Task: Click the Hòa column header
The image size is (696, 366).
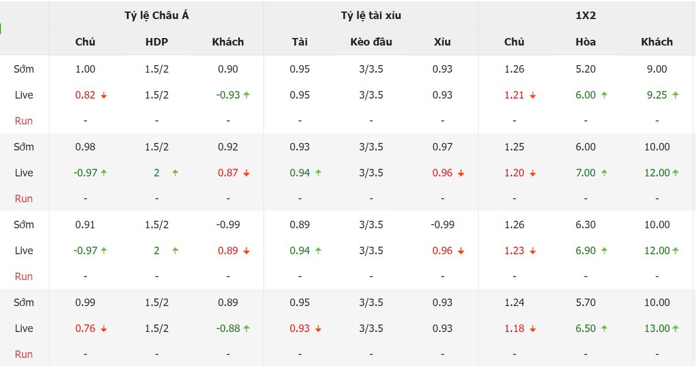Action: pos(586,42)
